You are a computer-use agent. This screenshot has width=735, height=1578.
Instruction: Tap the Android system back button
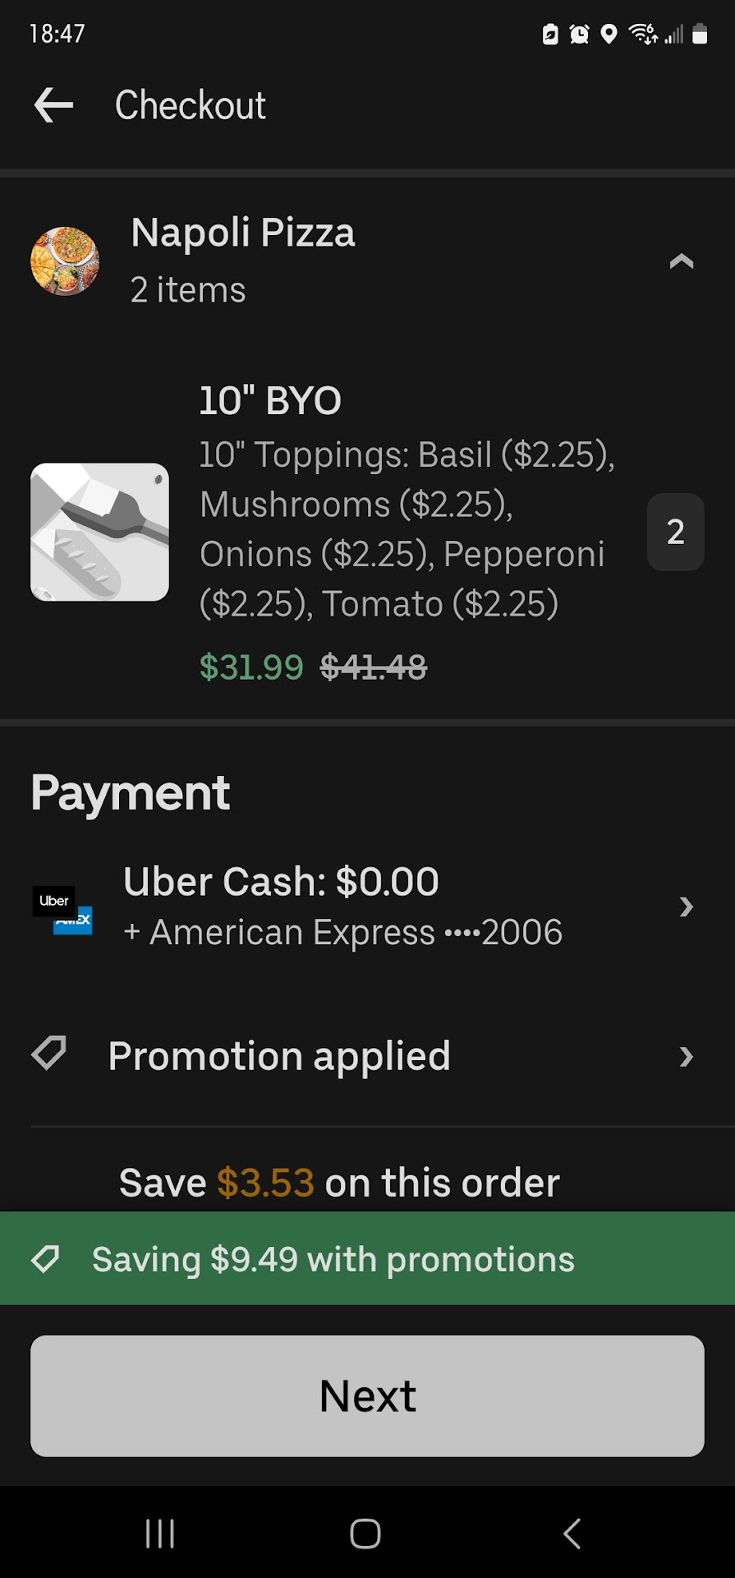pos(572,1534)
